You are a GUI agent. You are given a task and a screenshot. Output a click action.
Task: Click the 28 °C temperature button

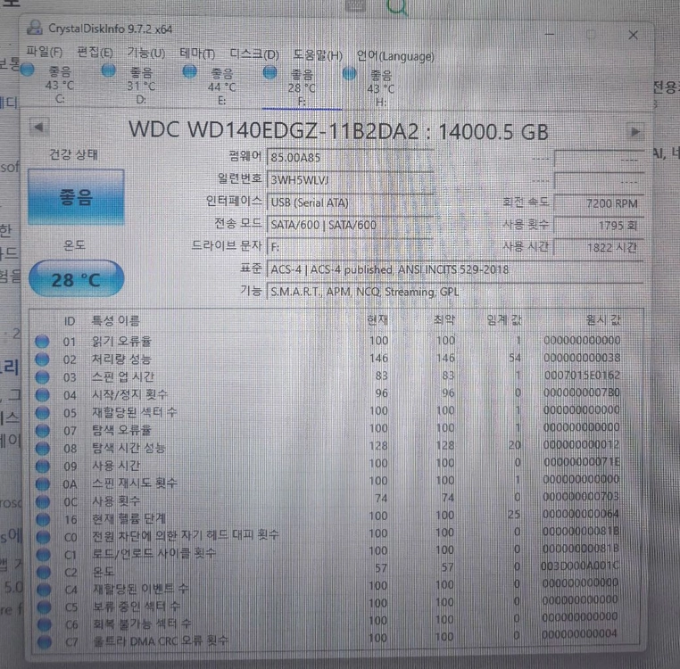coord(77,279)
